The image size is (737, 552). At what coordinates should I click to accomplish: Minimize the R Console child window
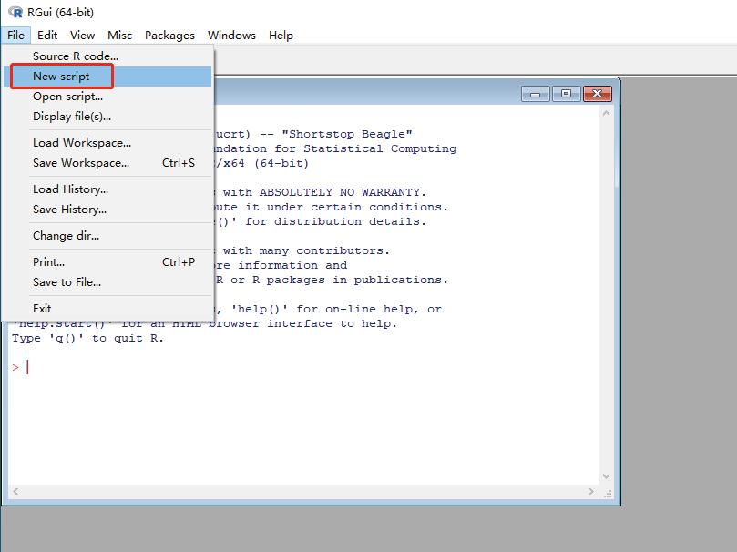[536, 93]
